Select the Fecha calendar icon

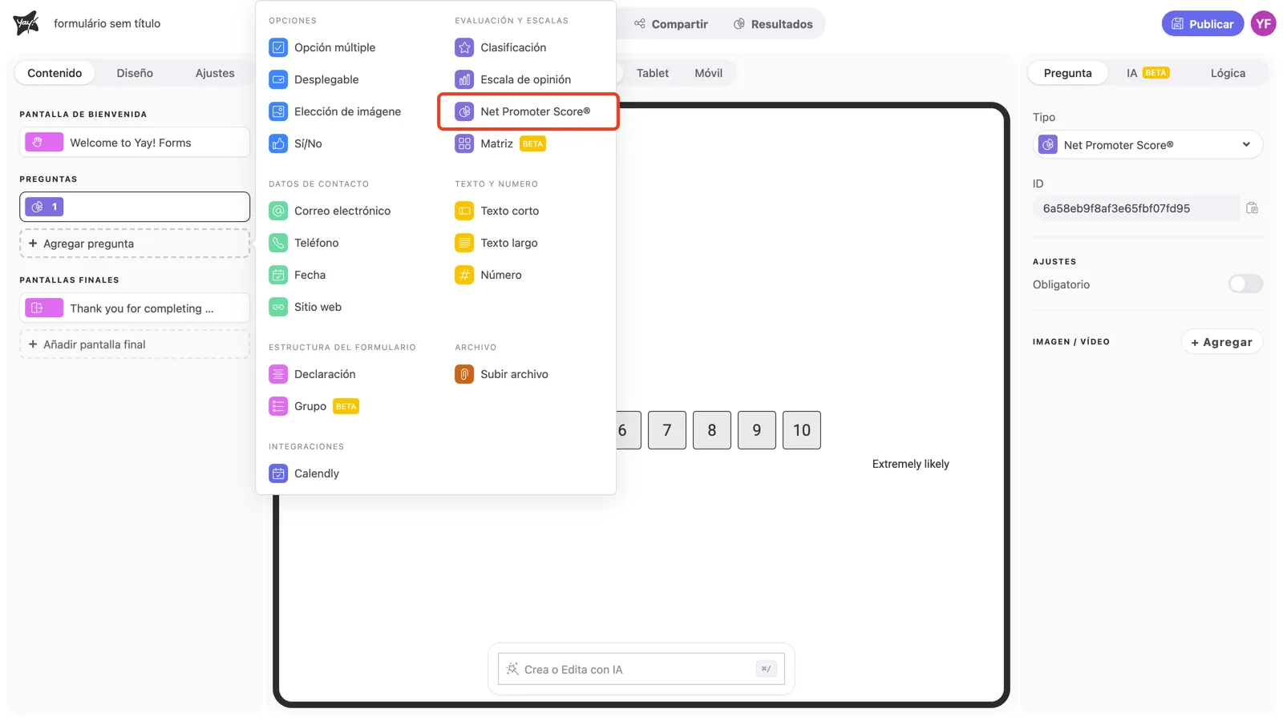[278, 275]
